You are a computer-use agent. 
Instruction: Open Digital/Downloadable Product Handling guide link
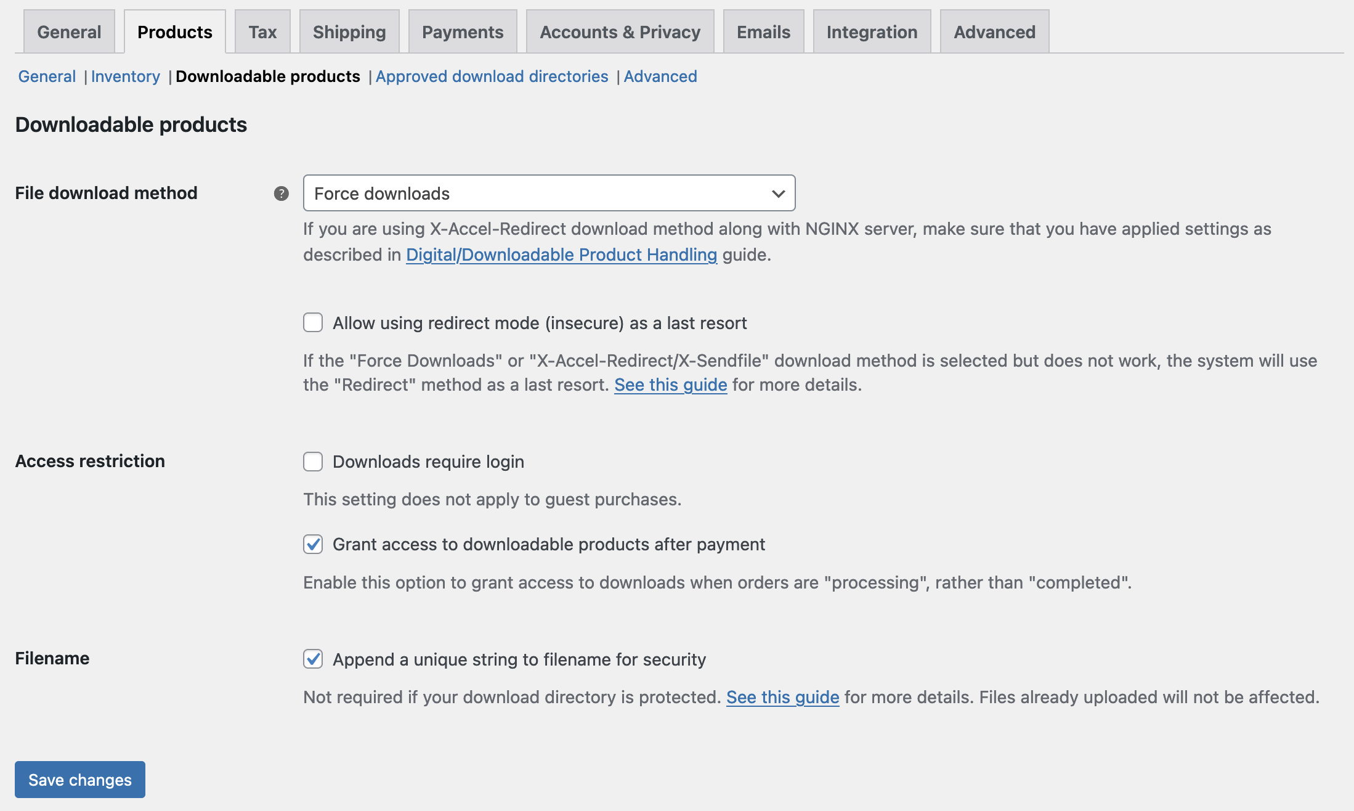[561, 255]
